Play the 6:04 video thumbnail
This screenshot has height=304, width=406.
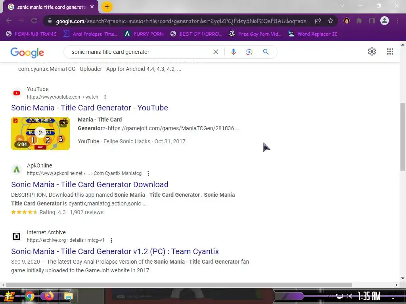[40, 133]
